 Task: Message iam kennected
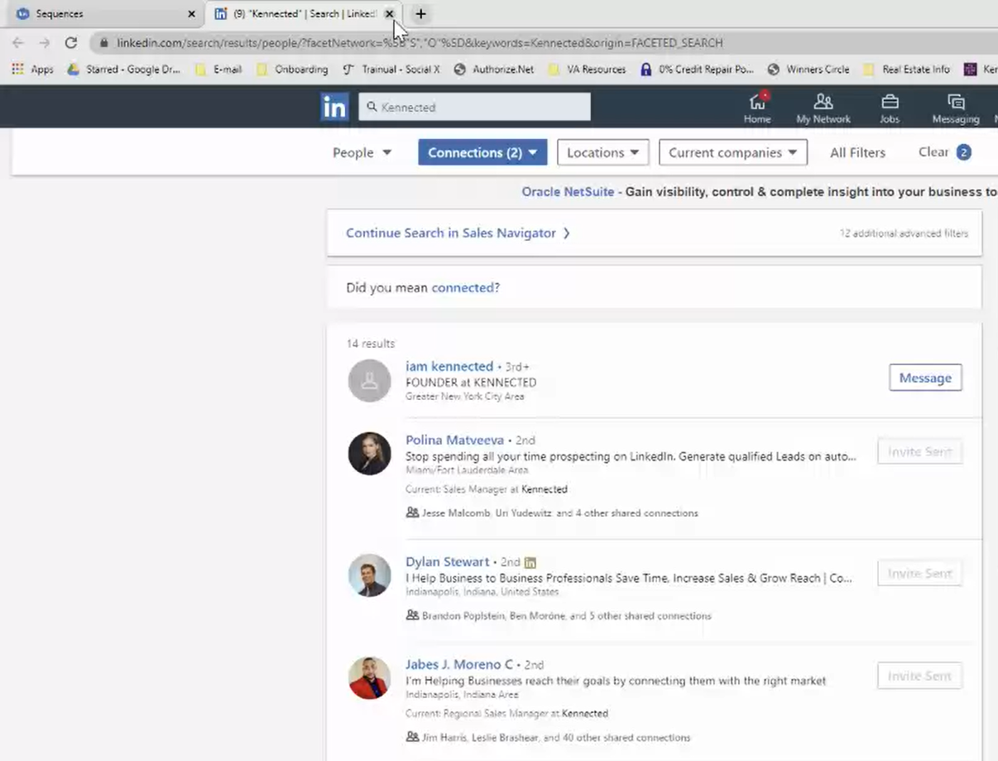pyautogui.click(x=925, y=378)
